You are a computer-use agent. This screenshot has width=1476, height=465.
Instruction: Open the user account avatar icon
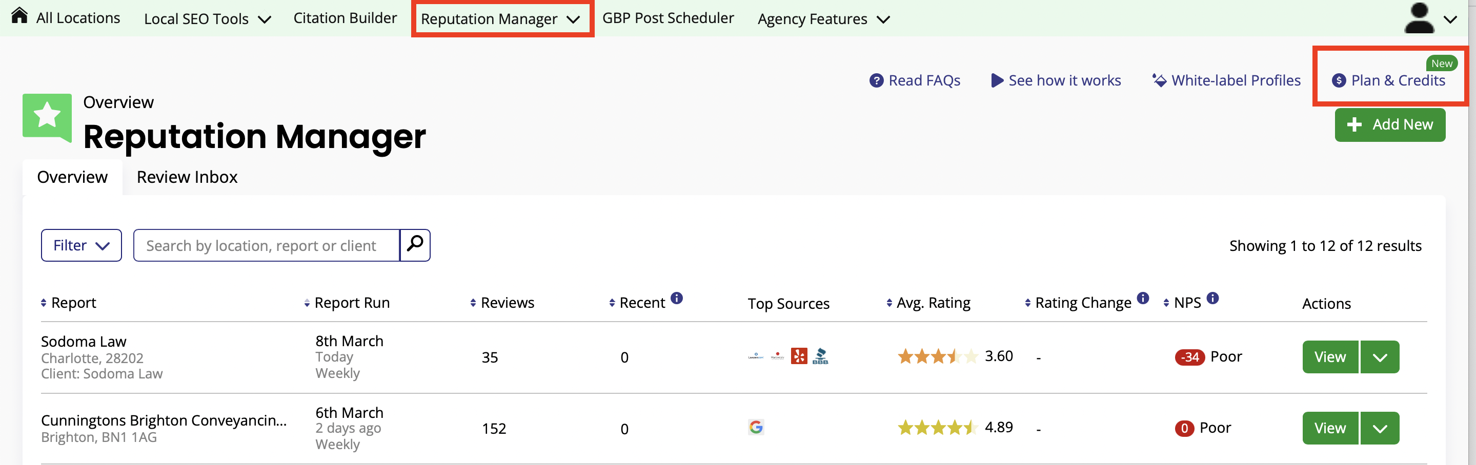point(1419,18)
